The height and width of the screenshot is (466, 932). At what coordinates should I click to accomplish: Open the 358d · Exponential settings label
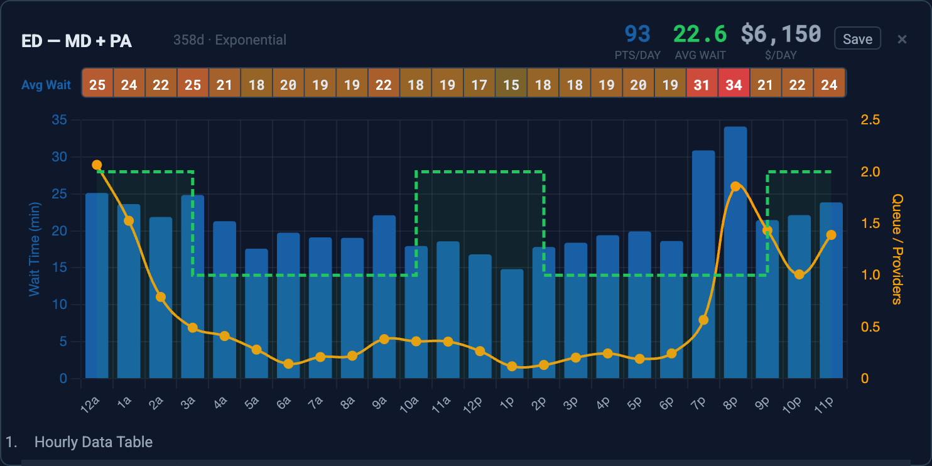(229, 40)
